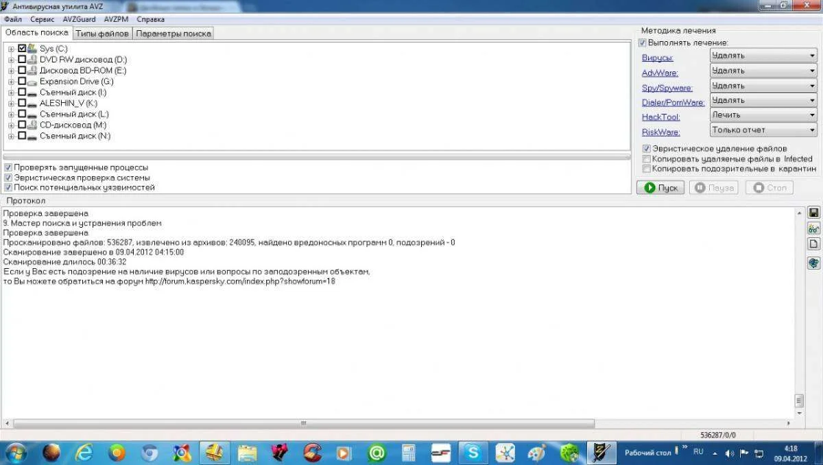Open the Picasa colorful pinwheel taskbar icon
Screen dimensions: 823x465
(x=182, y=453)
